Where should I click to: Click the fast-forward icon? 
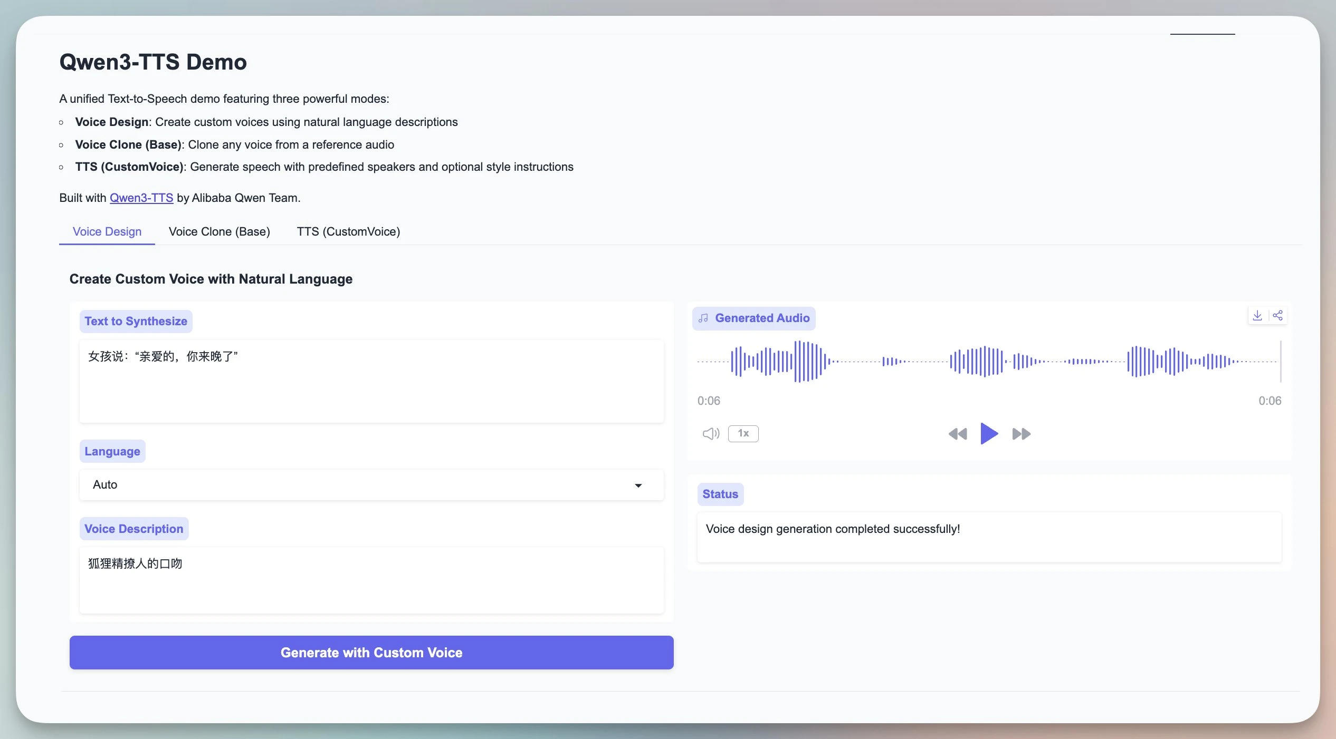point(1021,434)
